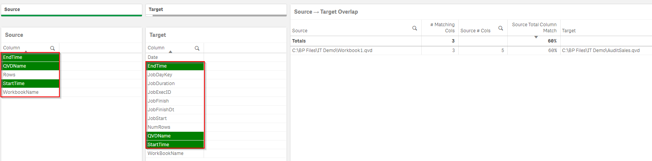Viewport: 652px width, 161px height.
Task: Toggle sort arrow under Source Column header
Action: click(x=26, y=52)
